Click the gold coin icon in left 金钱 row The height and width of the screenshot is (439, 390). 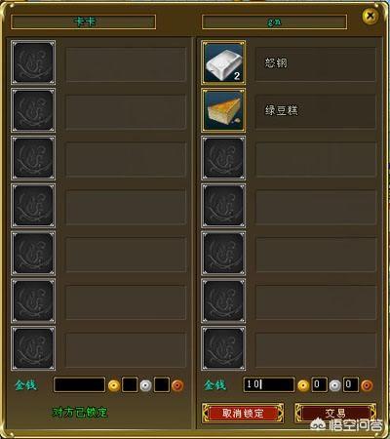(114, 385)
